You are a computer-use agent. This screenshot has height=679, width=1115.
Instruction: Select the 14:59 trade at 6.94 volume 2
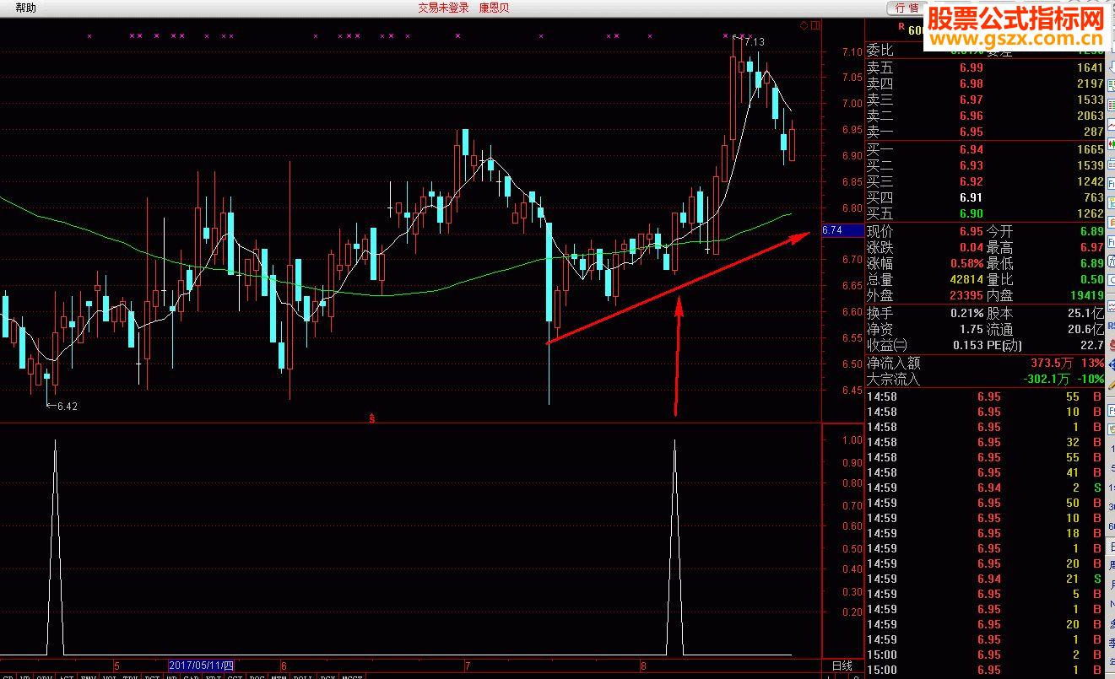click(985, 488)
